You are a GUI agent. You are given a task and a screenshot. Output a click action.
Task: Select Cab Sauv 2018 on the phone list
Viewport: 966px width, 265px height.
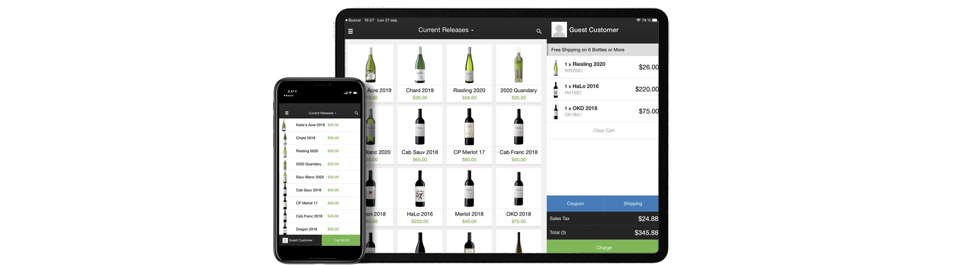pyautogui.click(x=320, y=190)
